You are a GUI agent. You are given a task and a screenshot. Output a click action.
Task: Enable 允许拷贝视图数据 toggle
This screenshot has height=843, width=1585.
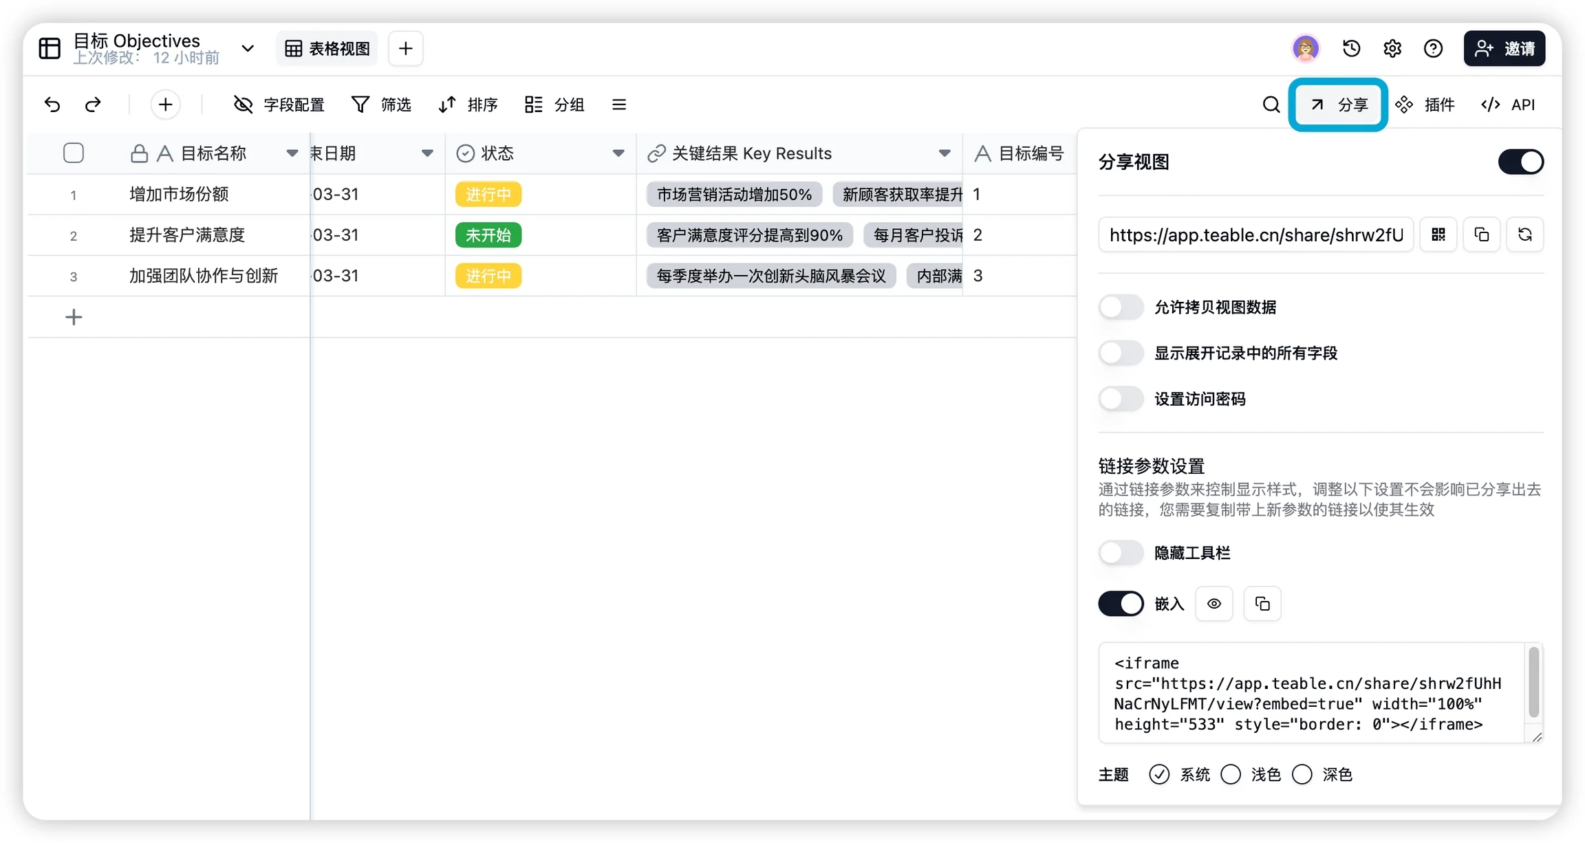pos(1121,307)
